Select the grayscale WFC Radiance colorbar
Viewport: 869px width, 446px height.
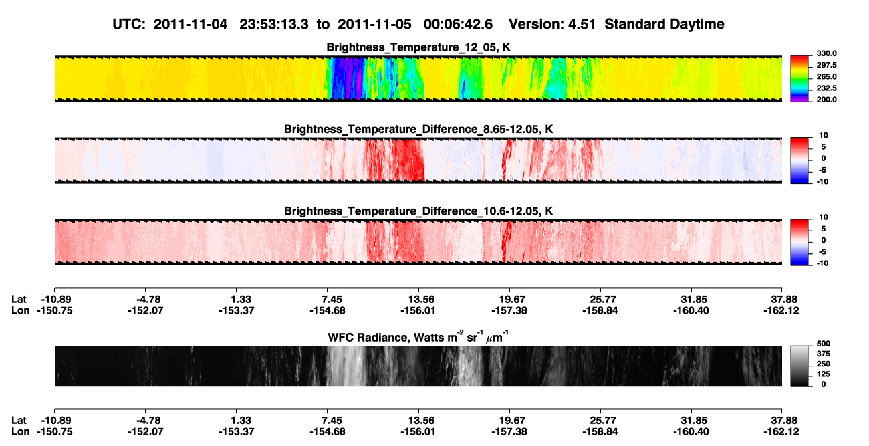pyautogui.click(x=799, y=366)
